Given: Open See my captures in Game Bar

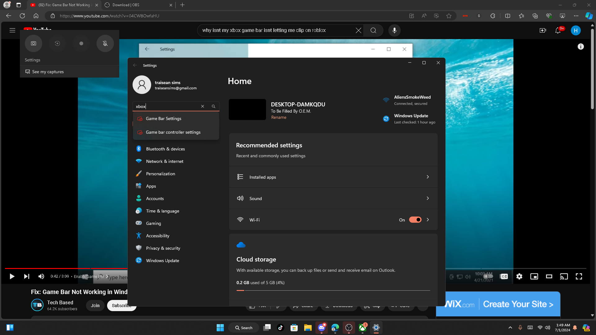Looking at the screenshot, I should (44, 72).
